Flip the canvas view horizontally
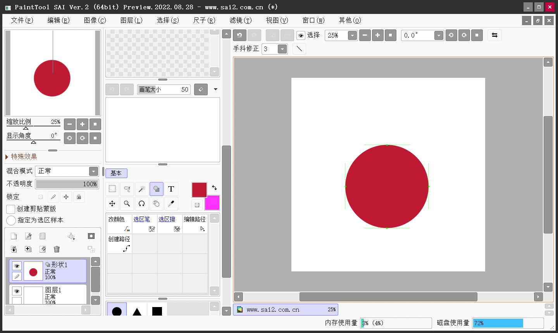Screen dimensions: 558x333 click(494, 35)
